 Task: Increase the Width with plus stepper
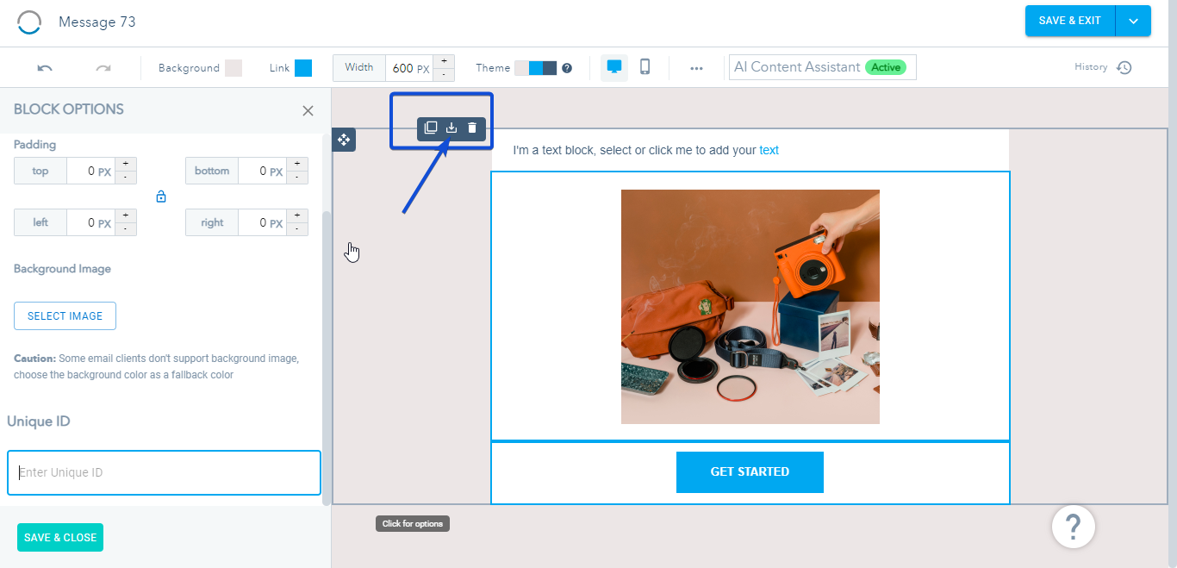coord(443,61)
